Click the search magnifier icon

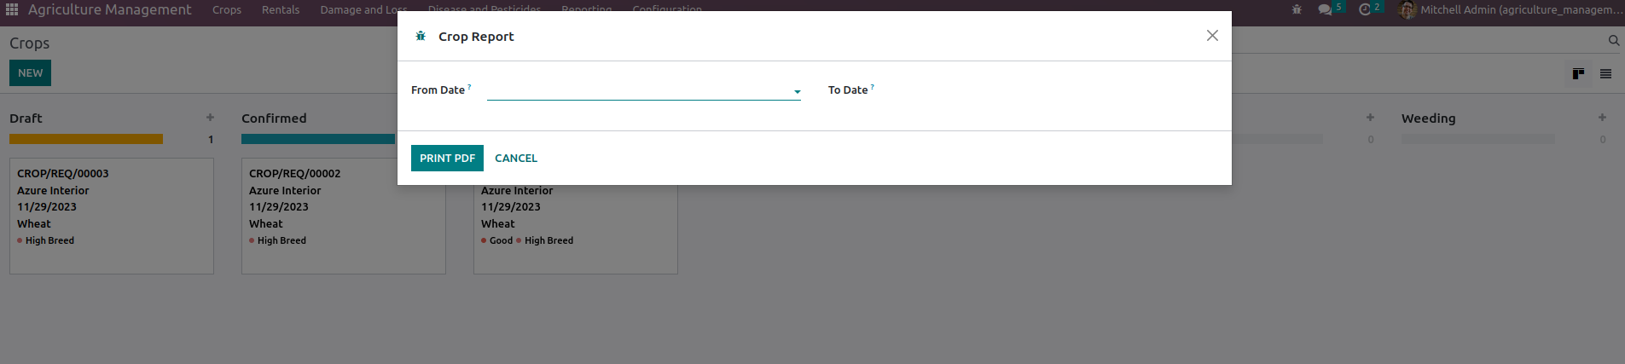1614,40
